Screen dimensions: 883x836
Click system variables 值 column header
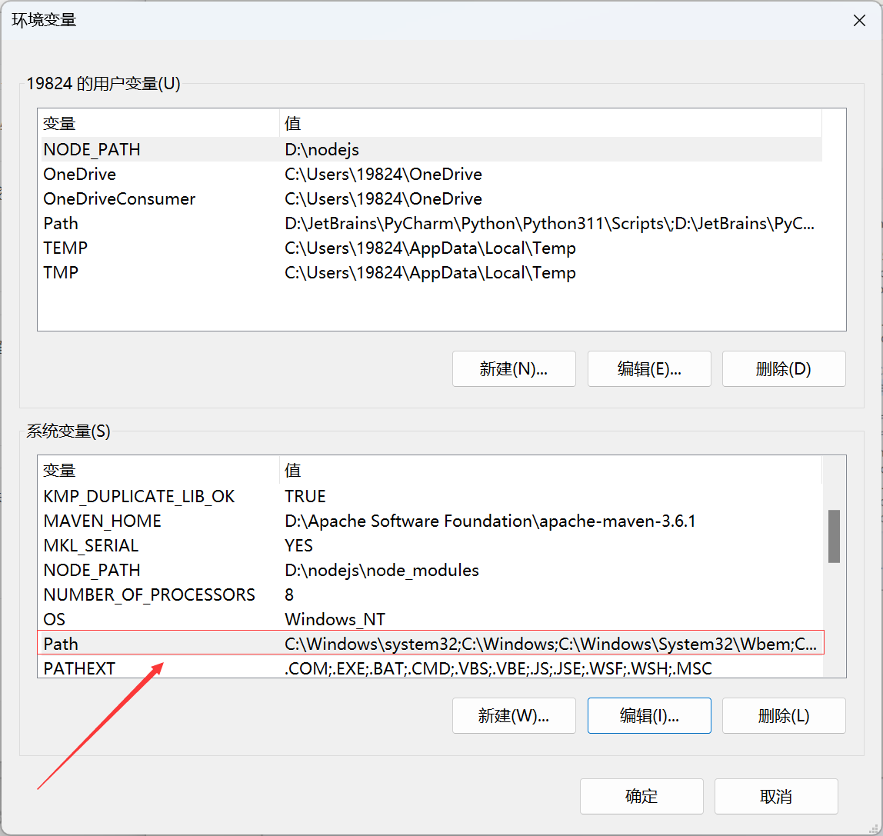(551, 470)
